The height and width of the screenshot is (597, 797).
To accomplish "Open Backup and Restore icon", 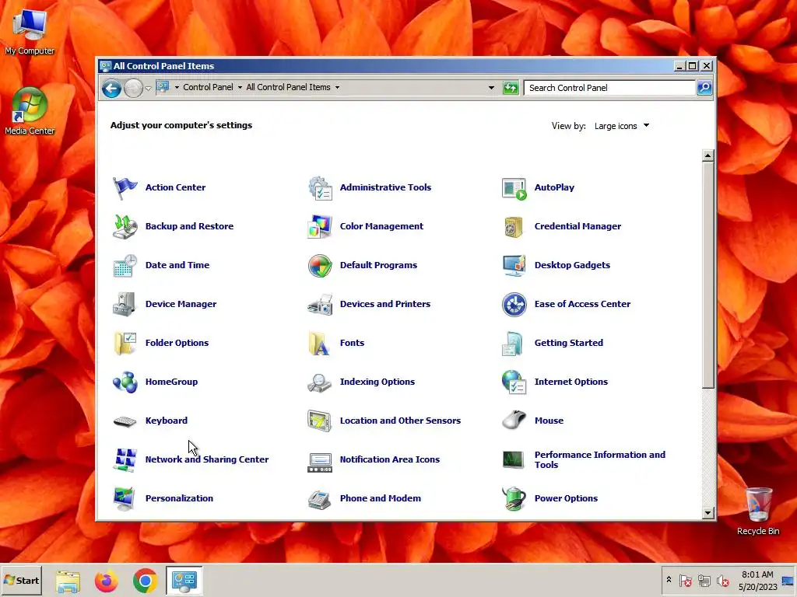I will pyautogui.click(x=125, y=226).
